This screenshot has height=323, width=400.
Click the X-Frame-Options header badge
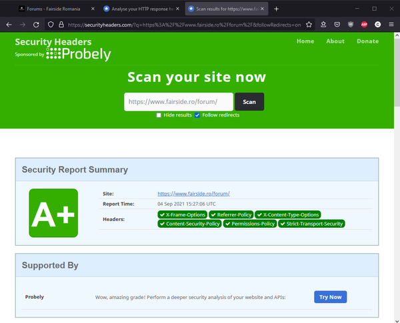coord(183,214)
